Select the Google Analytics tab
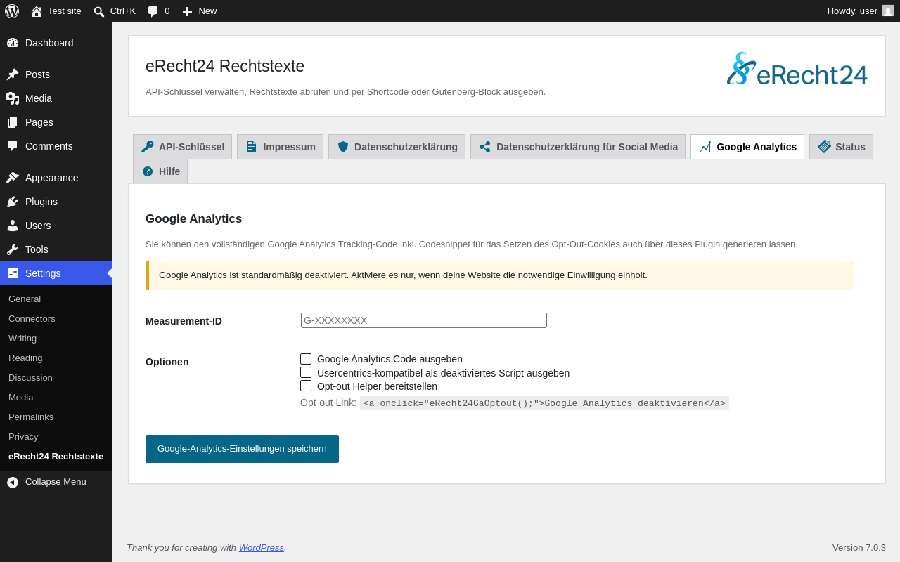This screenshot has height=562, width=900. click(747, 147)
